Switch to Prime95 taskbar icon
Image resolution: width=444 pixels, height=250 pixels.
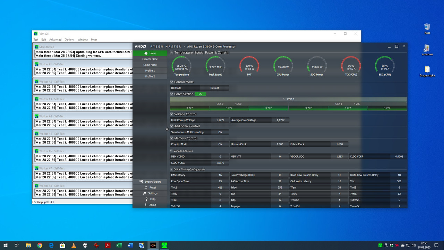point(164,245)
